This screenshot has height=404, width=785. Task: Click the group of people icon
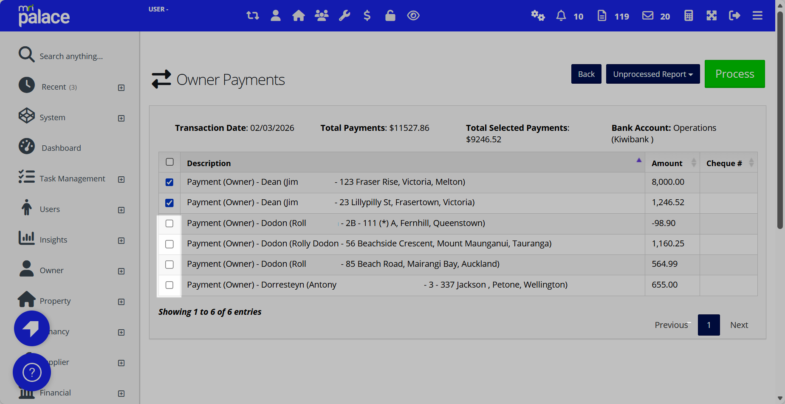point(322,16)
